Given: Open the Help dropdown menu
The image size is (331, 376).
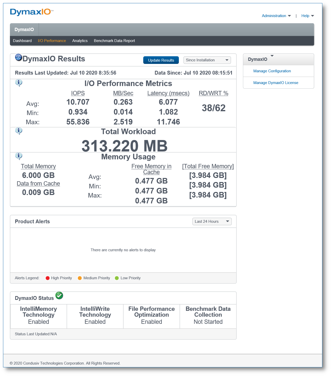Looking at the screenshot, I should (x=308, y=16).
